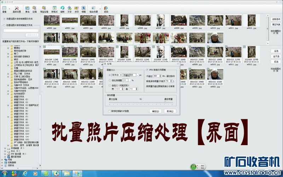Click 取消 button in compress dialog
283x177 pixels.
(170, 111)
